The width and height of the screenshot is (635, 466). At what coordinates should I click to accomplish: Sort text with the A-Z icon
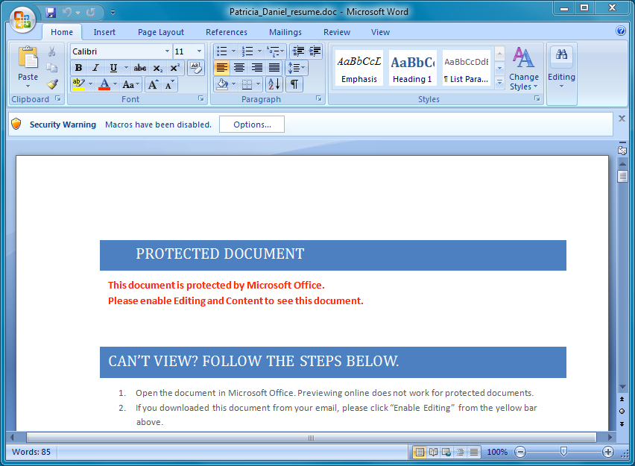pos(274,84)
